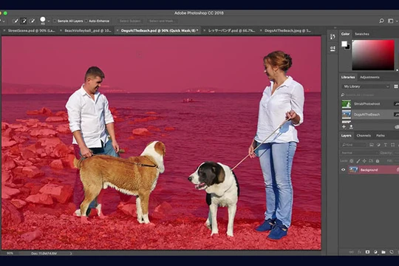Click the New Group folder icon
399x266 pixels.
click(383, 252)
